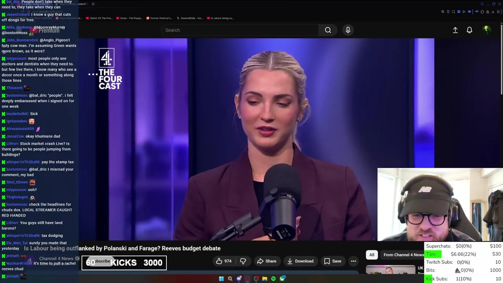Open the browser profile icon in the toolbar
Viewport: 503px width, 283px height.
(x=488, y=12)
